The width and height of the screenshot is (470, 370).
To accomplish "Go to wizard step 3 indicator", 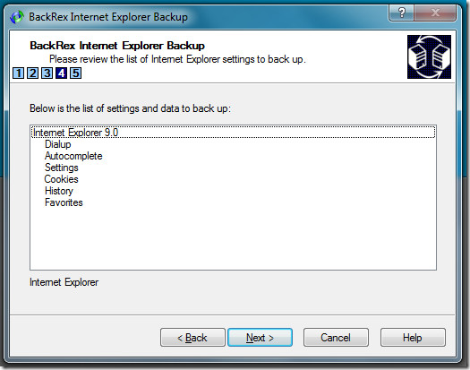I will pos(47,73).
